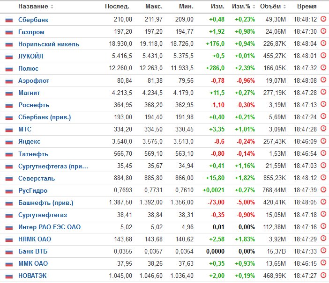
Task: Open the НОВАТЭК stock link
Action: coord(32,276)
